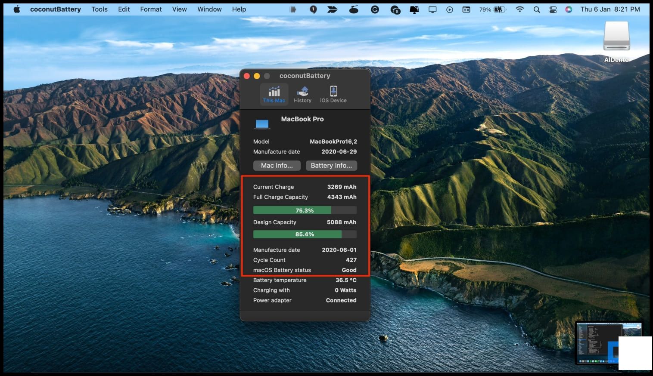Switch to the History tab
The width and height of the screenshot is (653, 376).
tap(302, 94)
